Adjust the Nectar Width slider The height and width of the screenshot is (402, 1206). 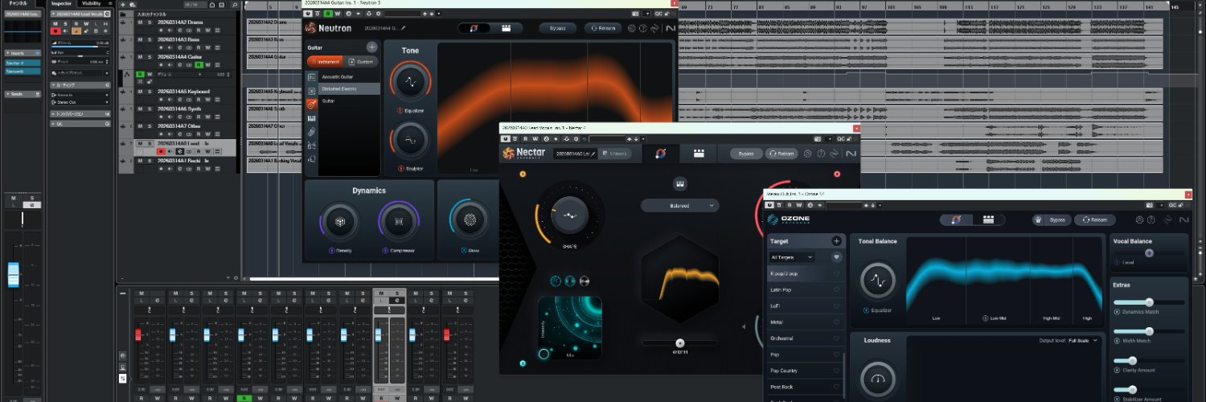click(680, 343)
